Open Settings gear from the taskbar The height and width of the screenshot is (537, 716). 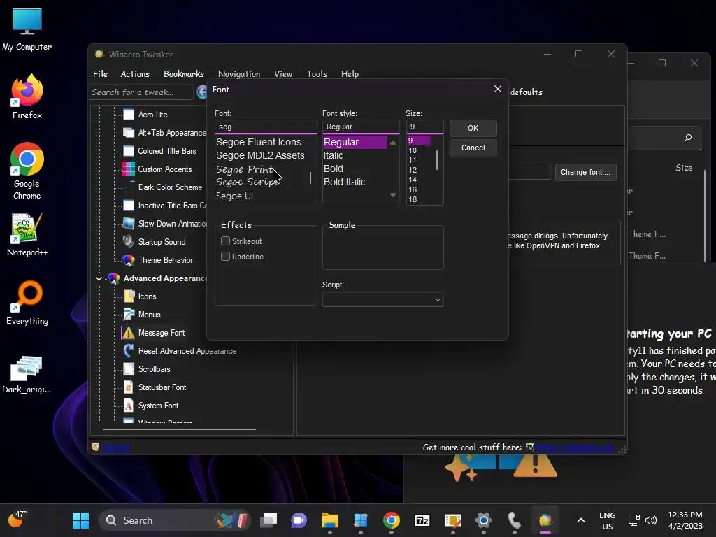484,520
